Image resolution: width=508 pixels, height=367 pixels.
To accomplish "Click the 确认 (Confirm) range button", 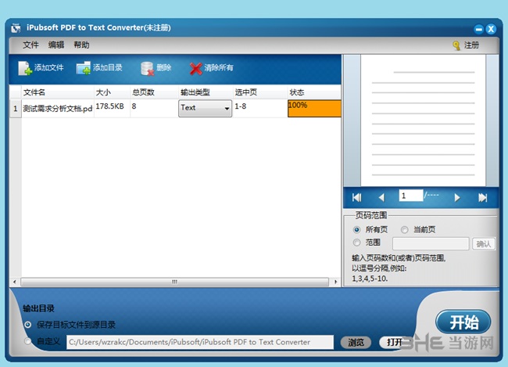I will click(x=484, y=243).
